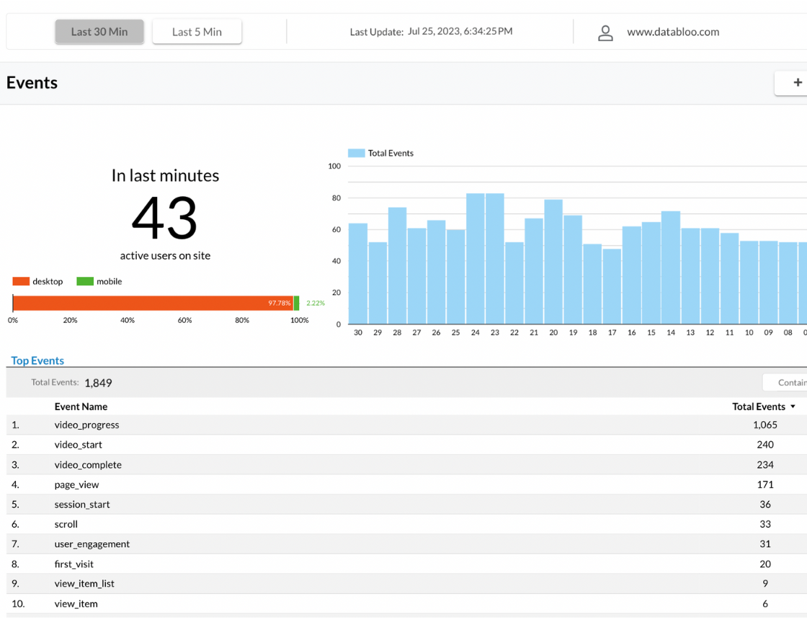
Task: Open the Contains filter dropdown
Action: tap(787, 383)
